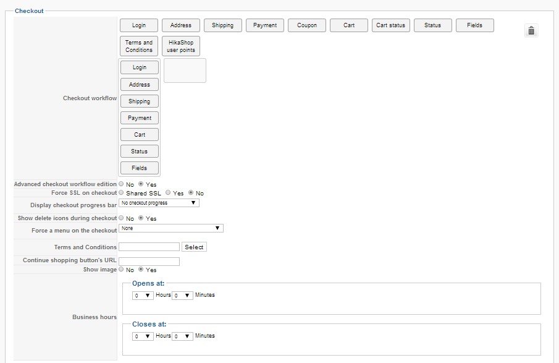Click the Fields block in the workflow column
Viewport: 559px width, 363px height.
(x=140, y=168)
